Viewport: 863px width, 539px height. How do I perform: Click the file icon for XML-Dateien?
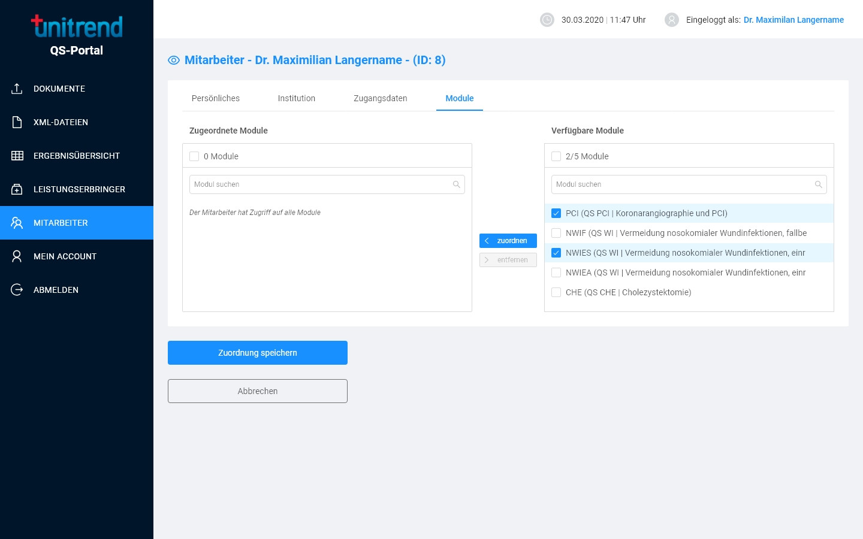pos(17,122)
